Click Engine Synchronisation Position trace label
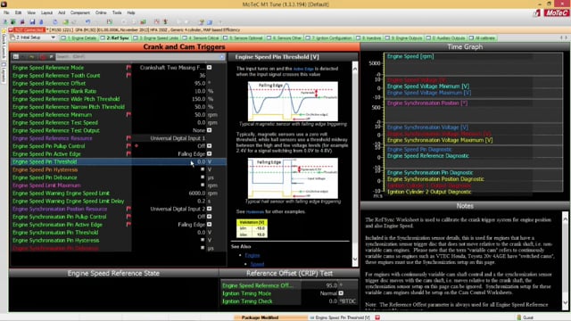571x321 pixels. 427,103
